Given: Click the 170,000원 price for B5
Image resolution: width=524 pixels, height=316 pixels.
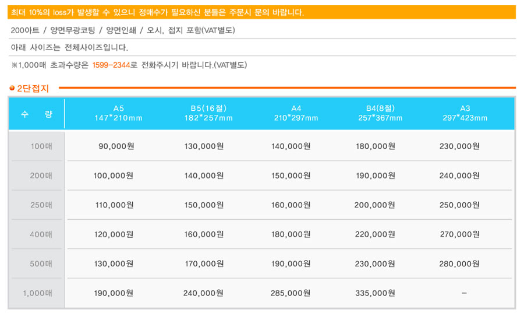Looking at the screenshot, I should [204, 264].
